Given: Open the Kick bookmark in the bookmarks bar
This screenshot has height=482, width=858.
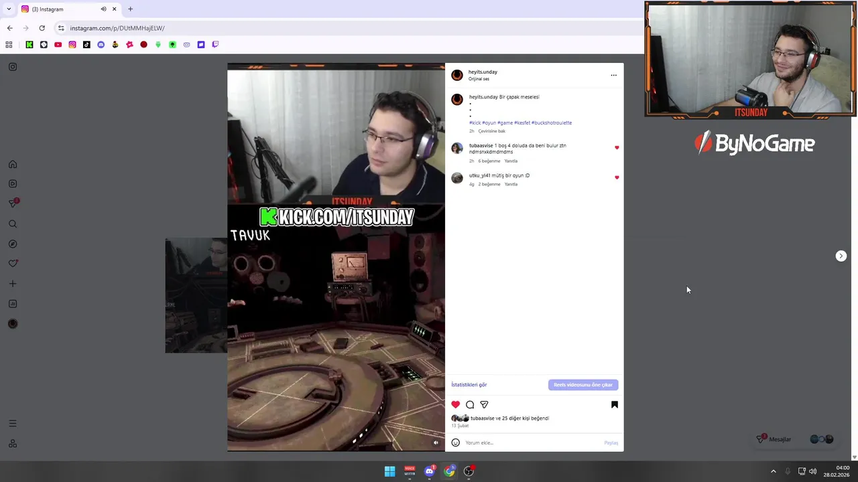Looking at the screenshot, I should pos(29,45).
